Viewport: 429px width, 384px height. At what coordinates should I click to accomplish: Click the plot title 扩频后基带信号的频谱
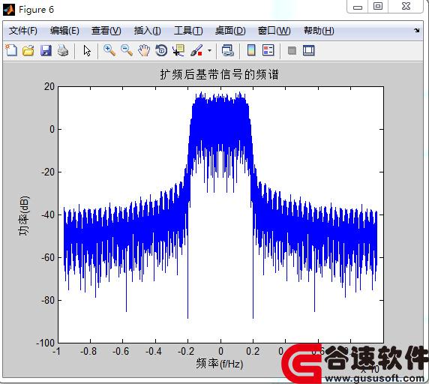point(220,74)
